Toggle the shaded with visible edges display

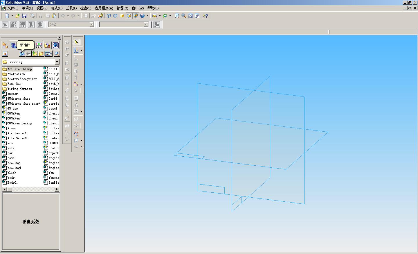click(129, 16)
